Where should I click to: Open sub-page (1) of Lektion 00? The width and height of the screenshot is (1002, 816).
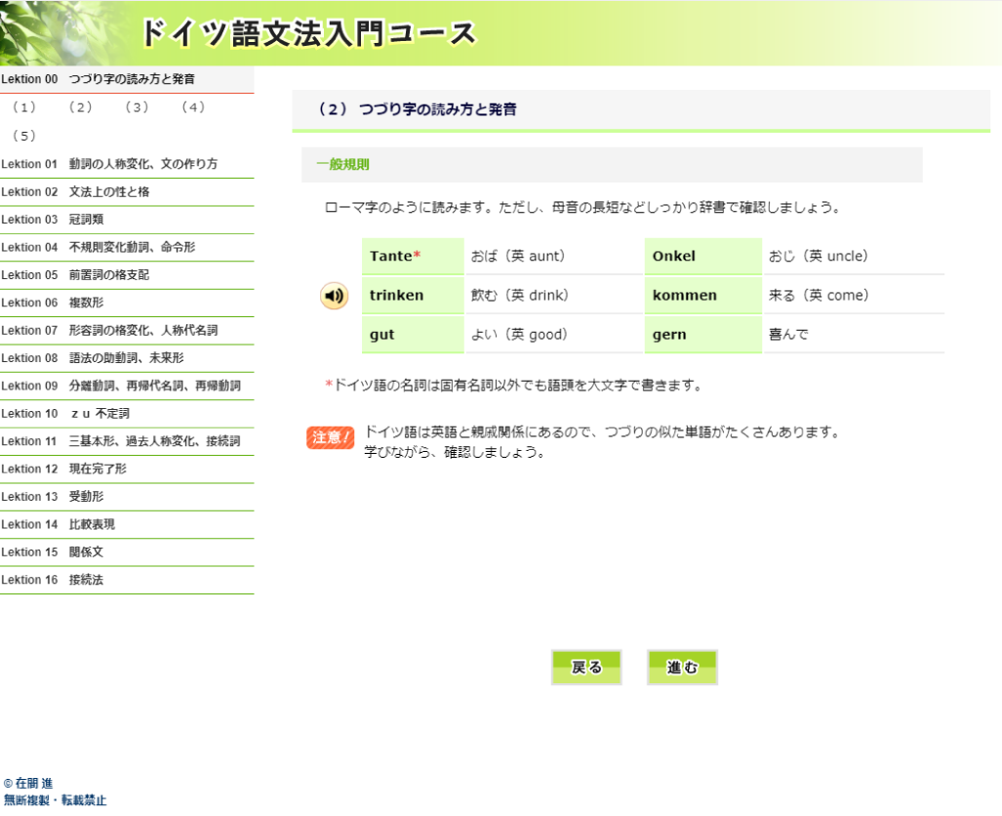24,107
